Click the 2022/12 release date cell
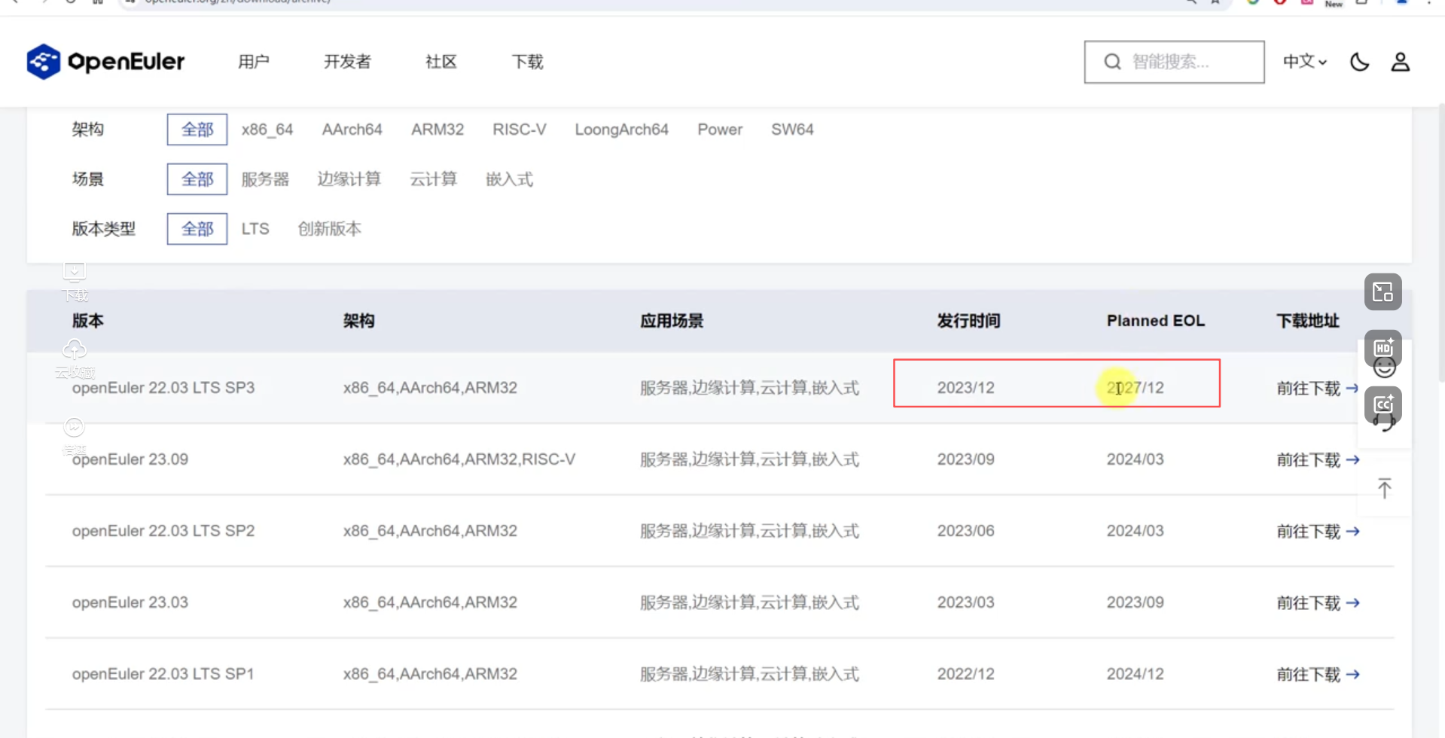This screenshot has width=1445, height=738. [x=966, y=674]
